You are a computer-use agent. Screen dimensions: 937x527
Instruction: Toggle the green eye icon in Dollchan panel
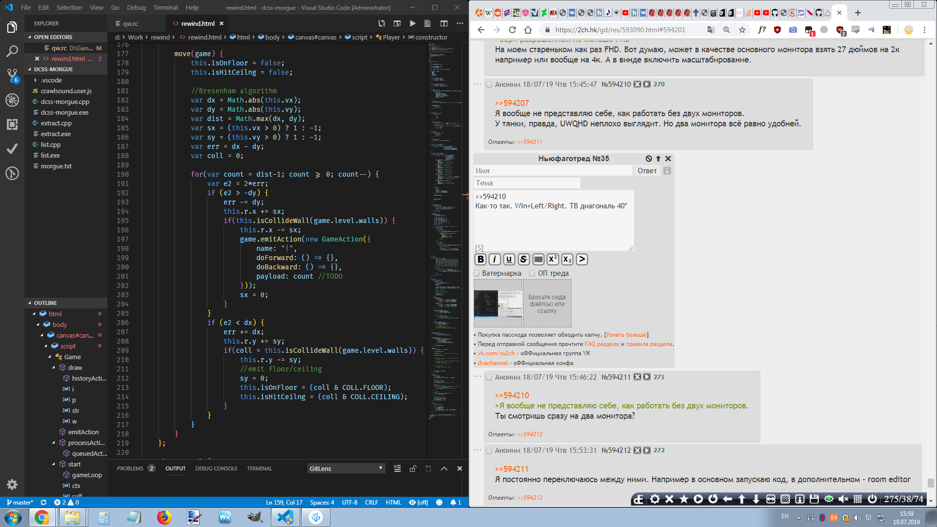click(829, 499)
